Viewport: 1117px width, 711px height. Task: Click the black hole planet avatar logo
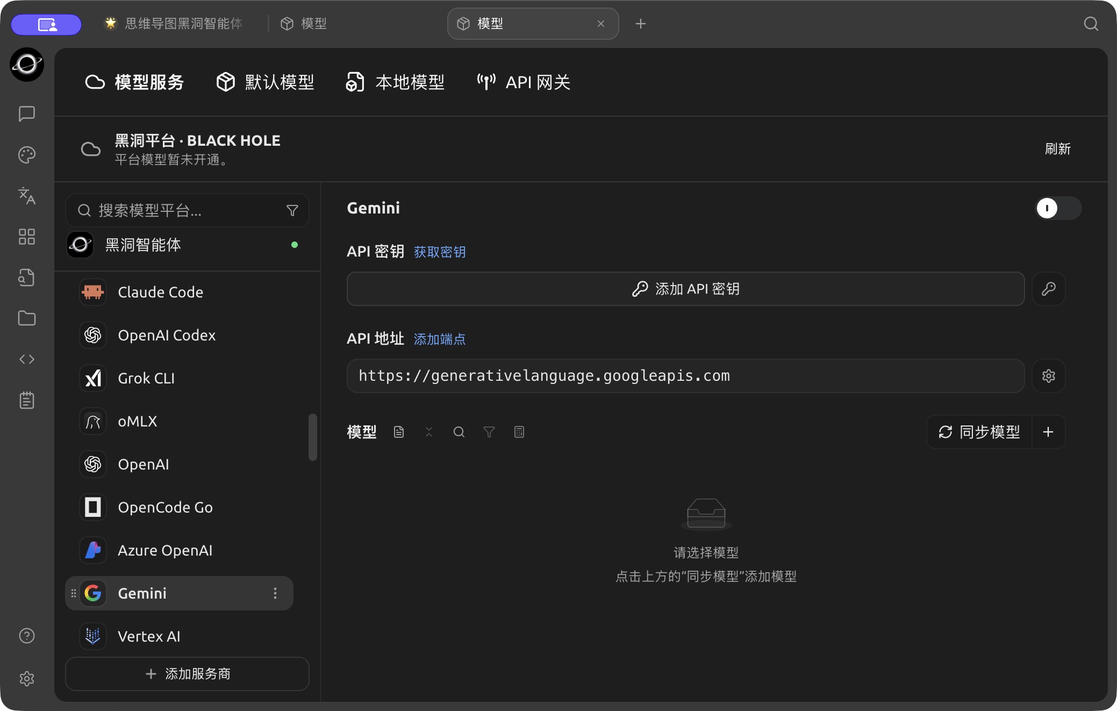(27, 65)
